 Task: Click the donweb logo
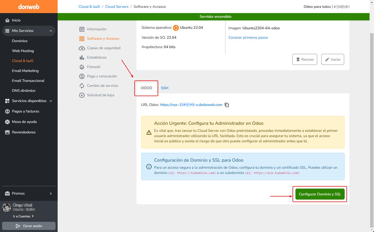[x=29, y=7]
